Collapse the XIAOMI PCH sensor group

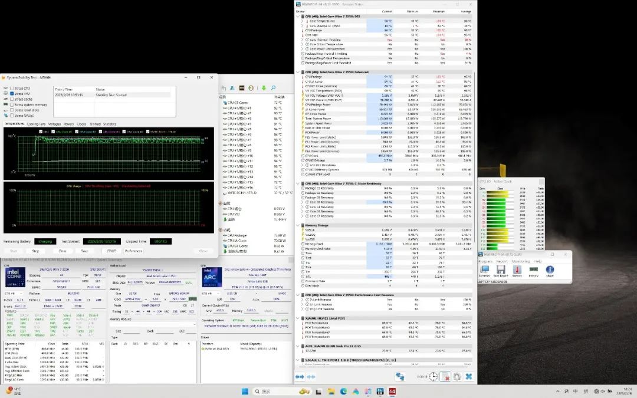point(298,318)
